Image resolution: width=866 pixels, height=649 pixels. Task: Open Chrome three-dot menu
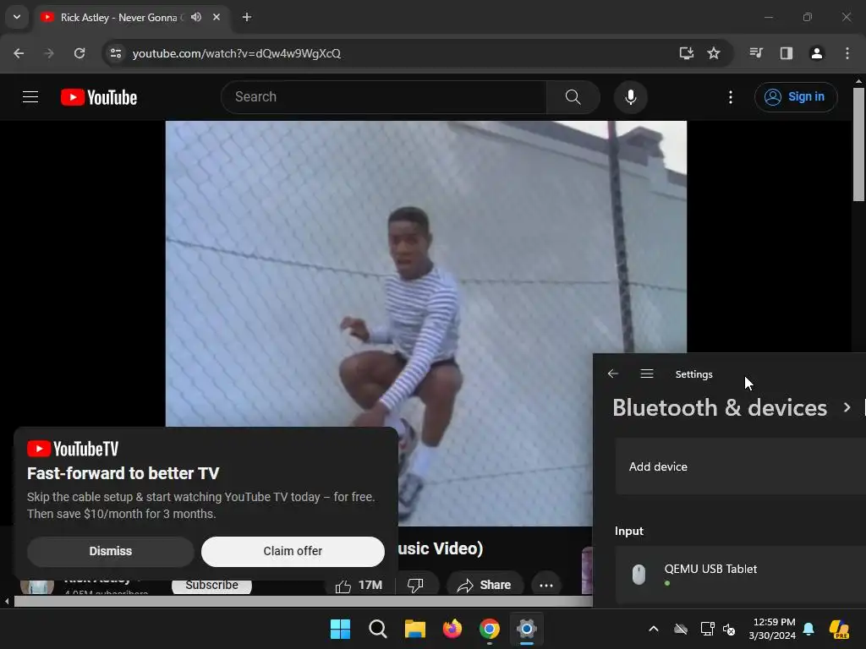pos(847,53)
